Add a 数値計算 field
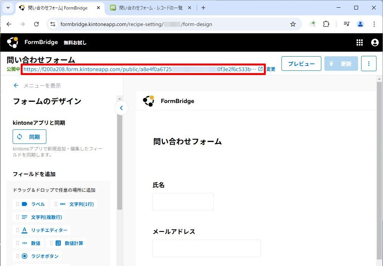 (66, 243)
